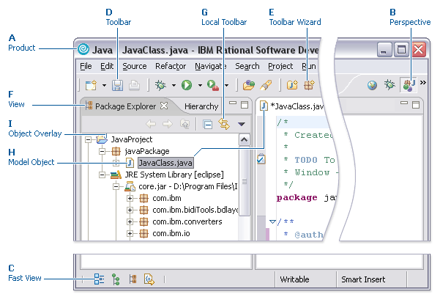This screenshot has width=440, height=297.
Task: Click the Forward arrow in Package Explorer
Action: pyautogui.click(x=168, y=124)
